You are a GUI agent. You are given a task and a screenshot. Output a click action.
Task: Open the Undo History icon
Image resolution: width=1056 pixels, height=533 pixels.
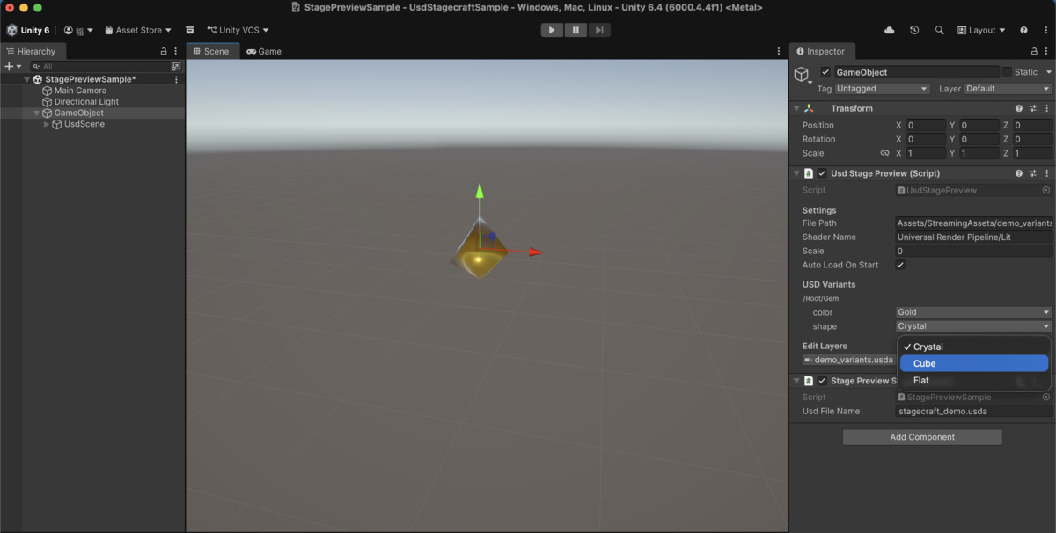914,30
